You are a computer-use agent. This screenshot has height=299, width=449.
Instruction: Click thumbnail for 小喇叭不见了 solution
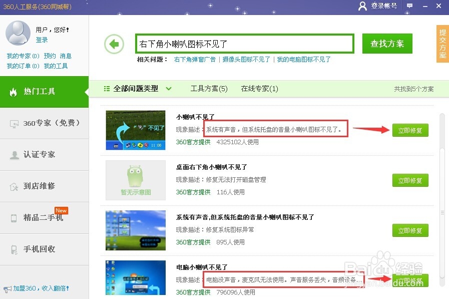(136, 130)
